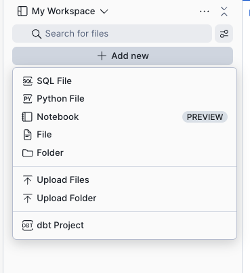Image resolution: width=250 pixels, height=273 pixels.
Task: Click the Upload Folder arrow icon
Action: [x=28, y=198]
